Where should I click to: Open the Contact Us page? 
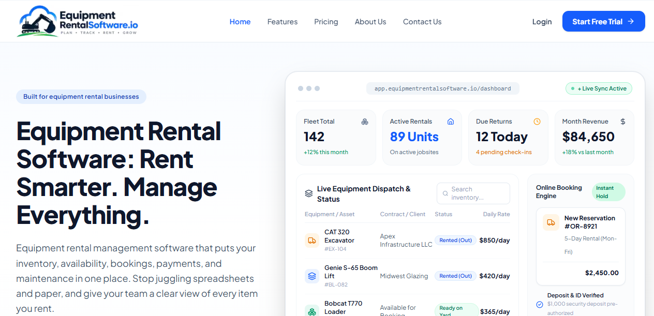pos(422,22)
